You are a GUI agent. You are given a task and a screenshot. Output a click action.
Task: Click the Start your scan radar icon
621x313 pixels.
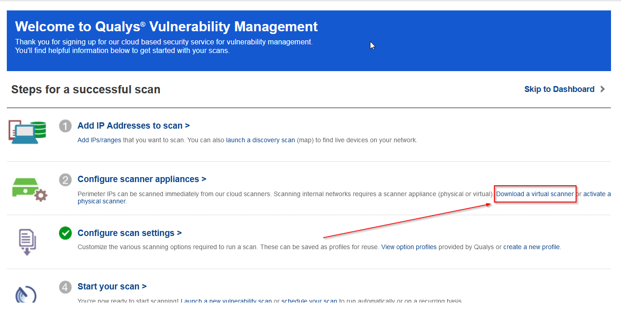click(26, 294)
